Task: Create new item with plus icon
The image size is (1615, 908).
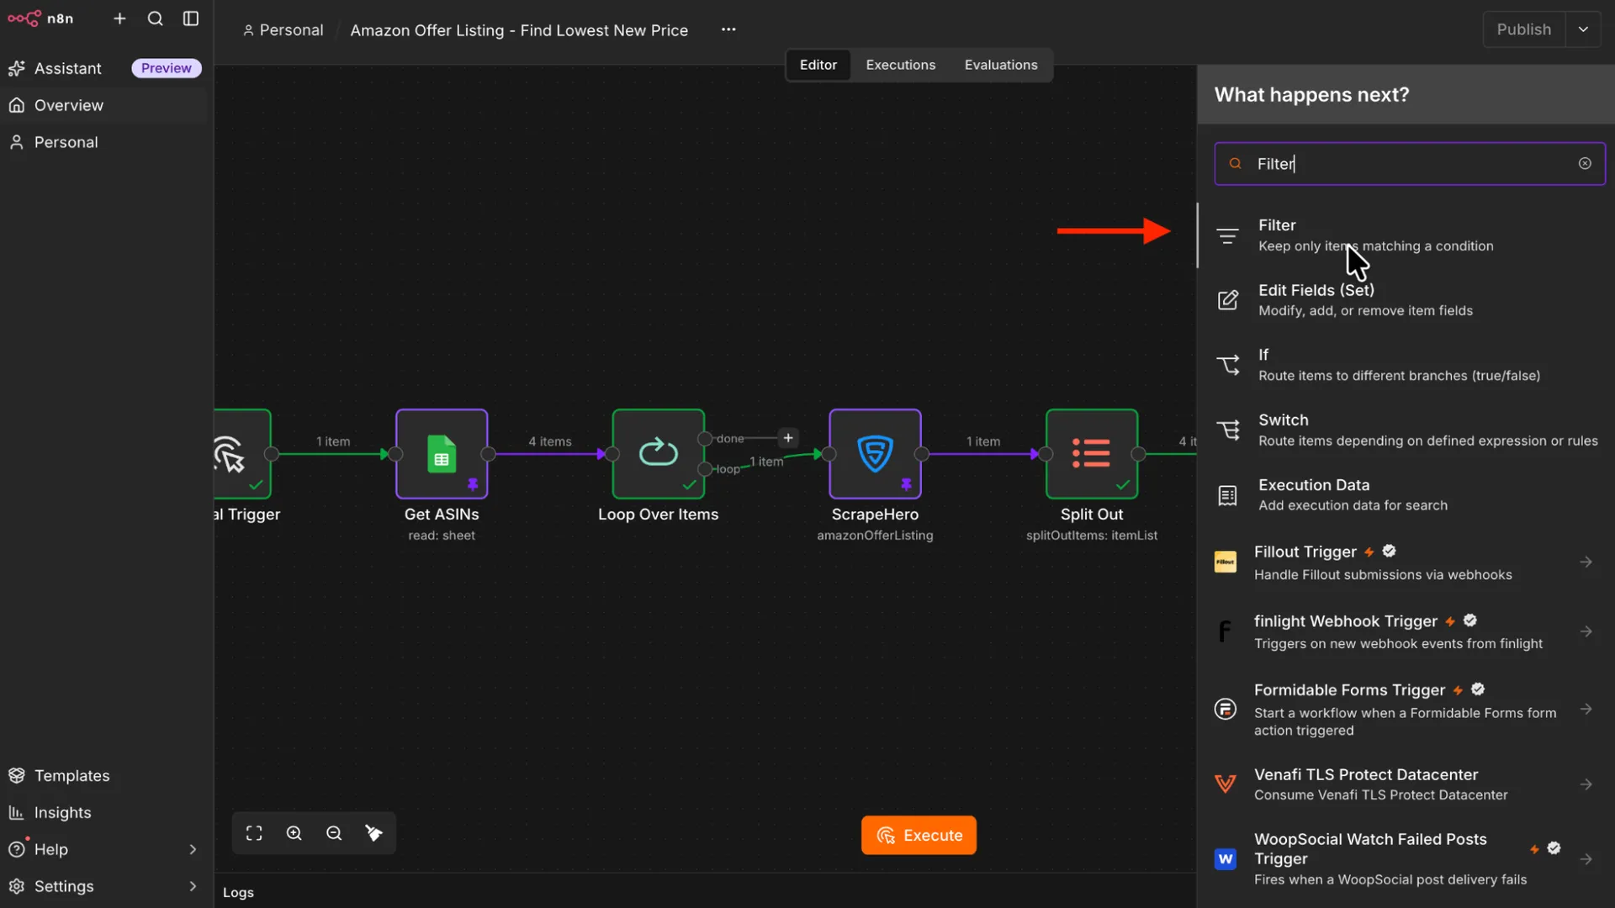Action: [x=119, y=18]
